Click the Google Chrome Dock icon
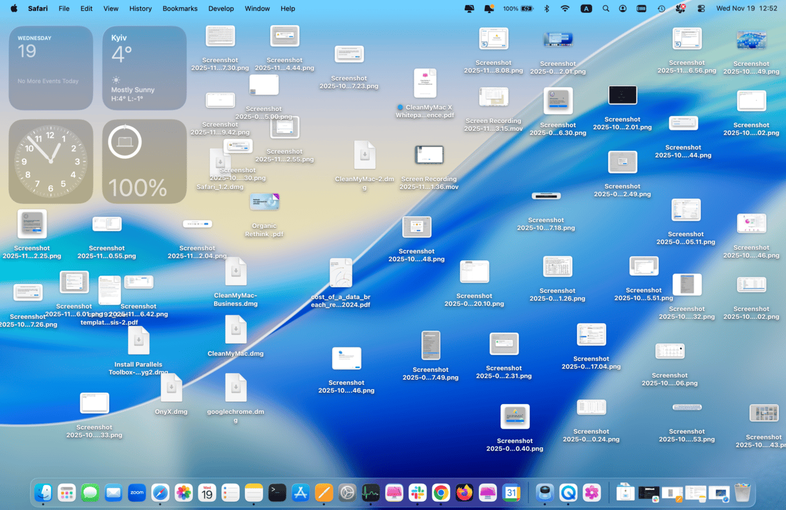 tap(441, 493)
